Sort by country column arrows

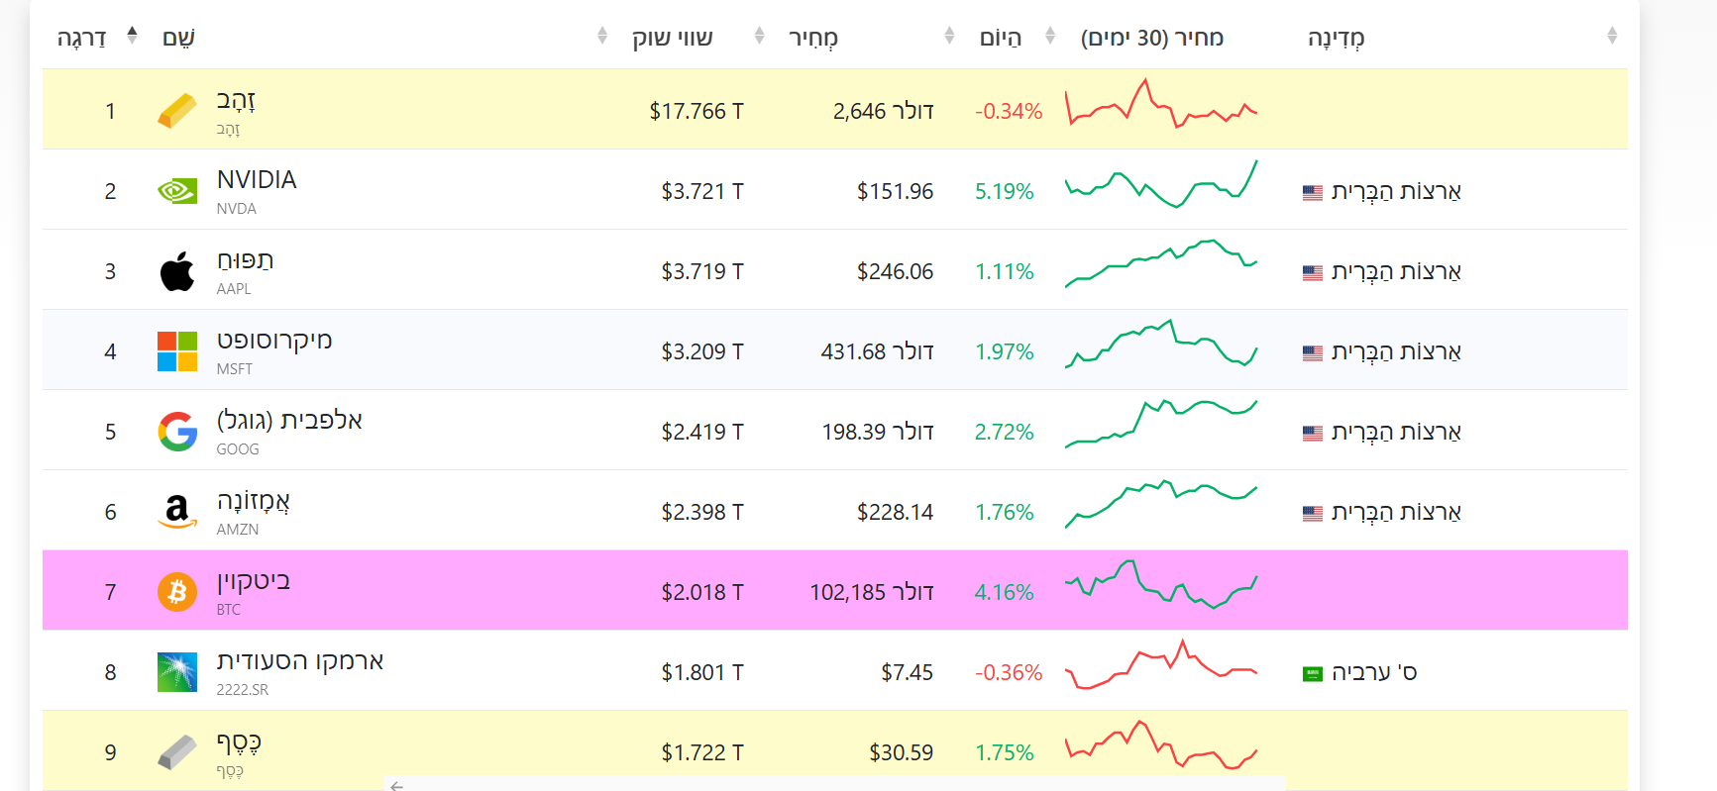click(x=1612, y=37)
